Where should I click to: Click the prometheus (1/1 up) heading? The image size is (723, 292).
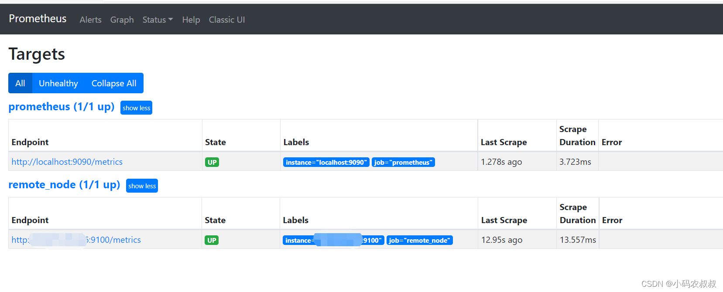(62, 107)
